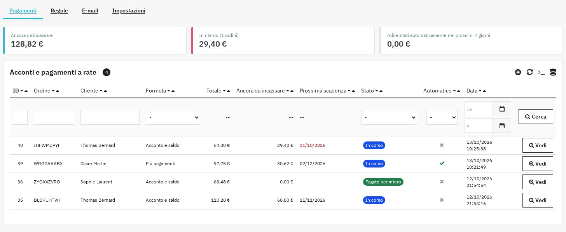Sort Stato column with the up arrow
This screenshot has height=232, width=566.
(381, 91)
